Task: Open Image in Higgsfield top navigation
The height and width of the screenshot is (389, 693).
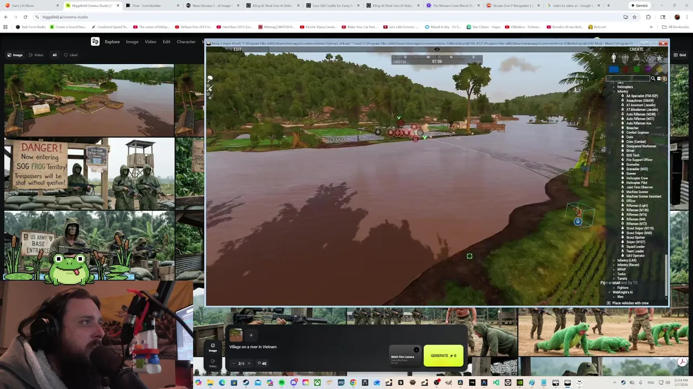Action: point(132,42)
